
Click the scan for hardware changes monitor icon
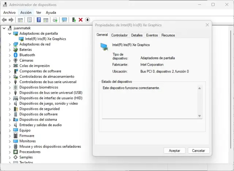coord(64,20)
